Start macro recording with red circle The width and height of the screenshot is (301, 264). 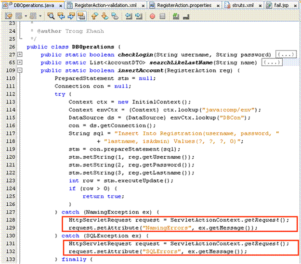pos(152,16)
